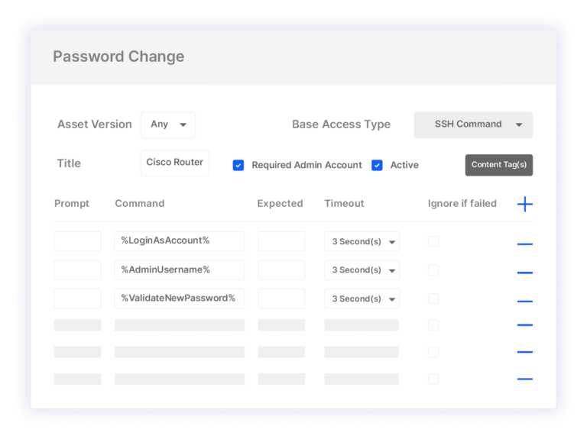
Task: Change timeout for %ValidateNewPassword% row
Action: coord(362,299)
